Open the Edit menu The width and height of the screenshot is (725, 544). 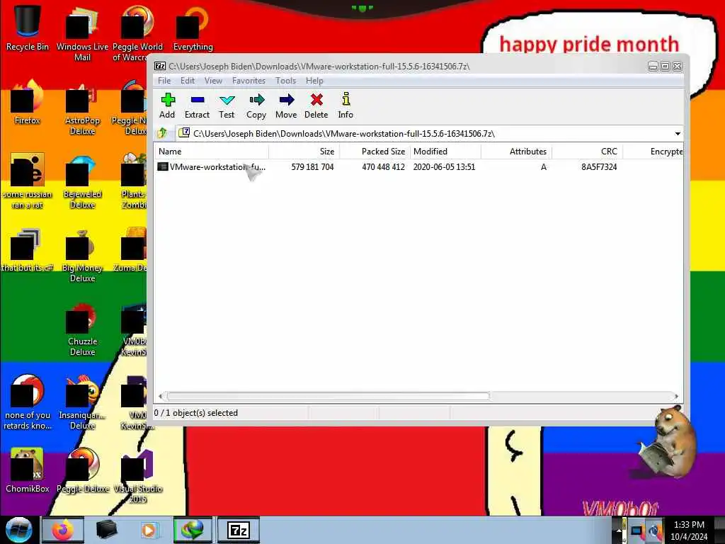[x=187, y=81]
